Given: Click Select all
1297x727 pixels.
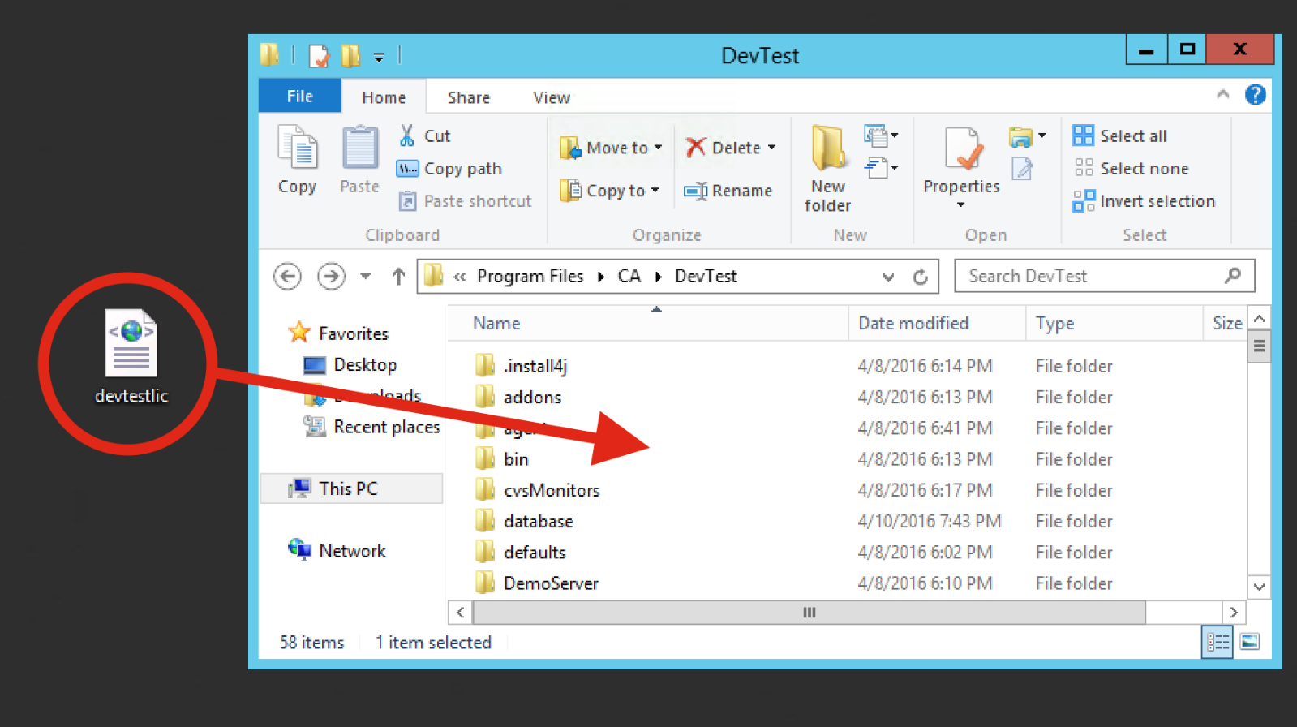Looking at the screenshot, I should pyautogui.click(x=1119, y=136).
